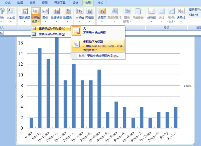The height and width of the screenshot is (146, 201).
Task: Open the 主要纵坐标轴标题(V) submenu
Action: (51, 34)
